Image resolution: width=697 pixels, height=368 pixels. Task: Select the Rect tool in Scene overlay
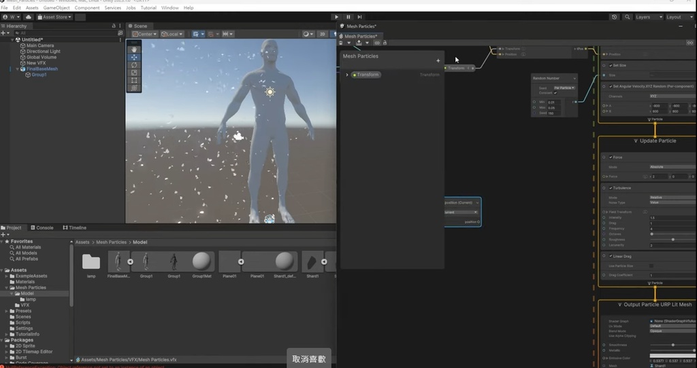click(x=134, y=80)
